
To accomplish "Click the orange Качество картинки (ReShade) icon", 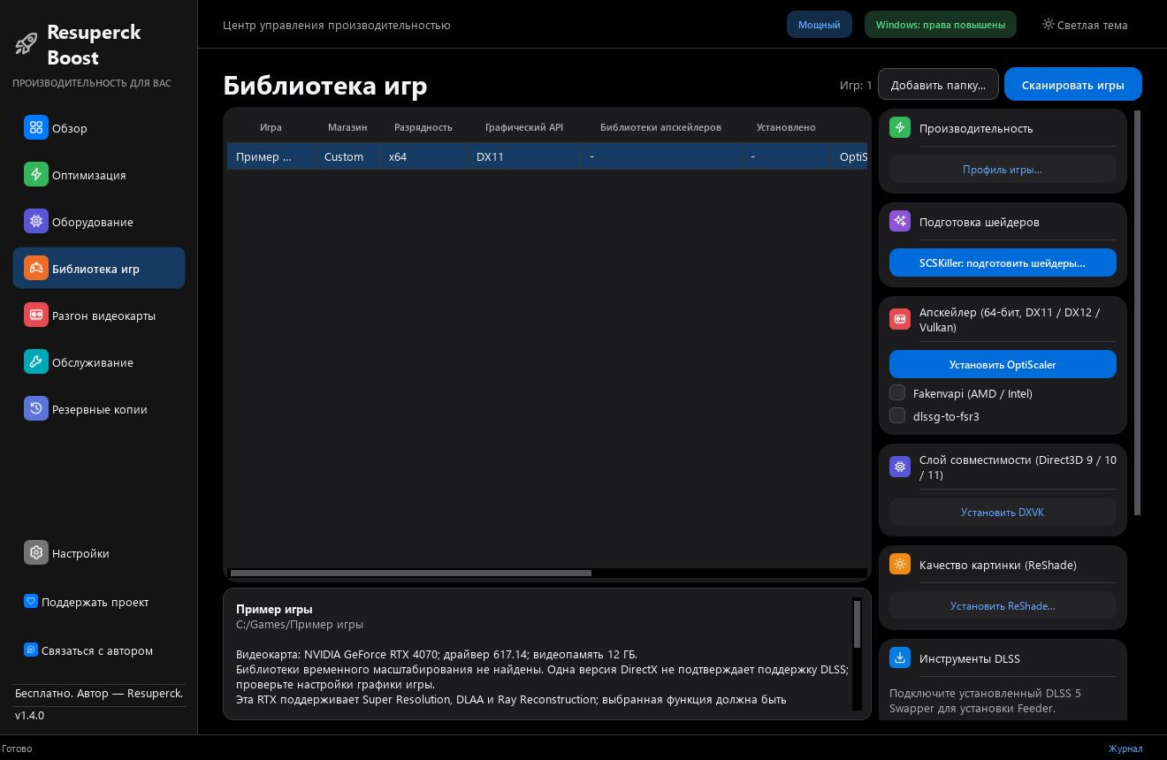I will [x=900, y=565].
